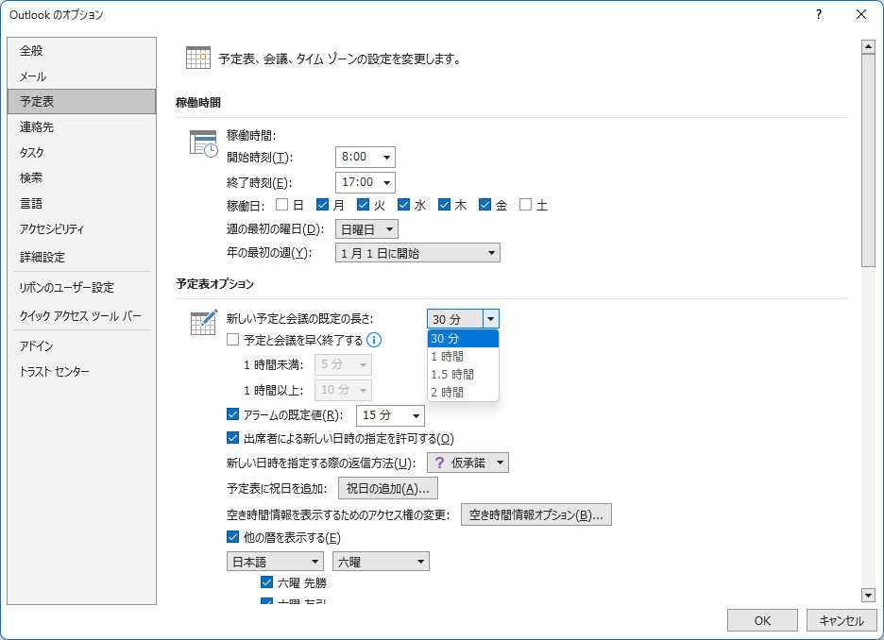Viewport: 884px width, 640px height.
Task: Enable 予定と会議を早く終了する checkbox
Action: [233, 340]
